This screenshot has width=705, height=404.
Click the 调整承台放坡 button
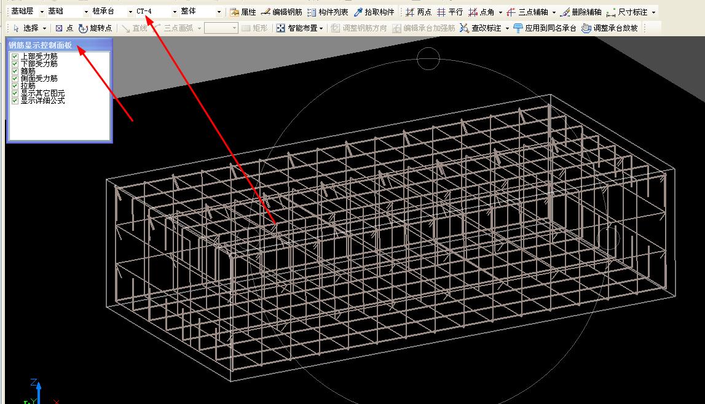609,28
